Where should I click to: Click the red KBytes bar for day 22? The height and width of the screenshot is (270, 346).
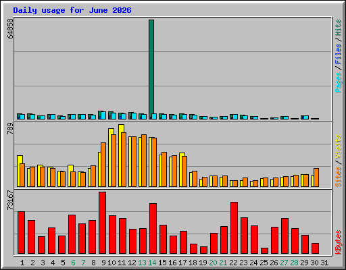tap(234, 227)
